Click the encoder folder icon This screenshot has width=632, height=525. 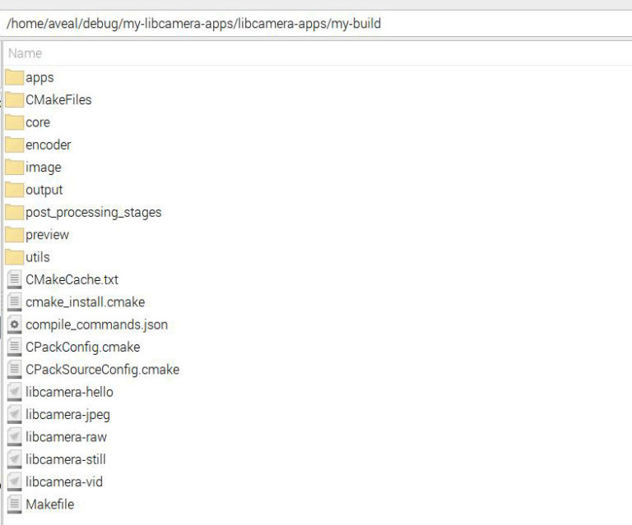point(14,145)
